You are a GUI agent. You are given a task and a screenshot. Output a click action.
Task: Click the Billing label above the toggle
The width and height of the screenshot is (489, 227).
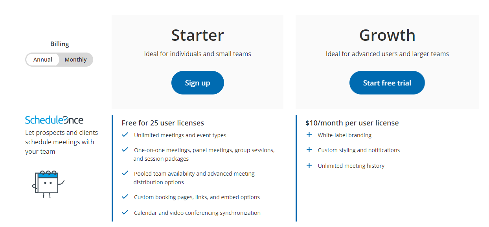60,44
